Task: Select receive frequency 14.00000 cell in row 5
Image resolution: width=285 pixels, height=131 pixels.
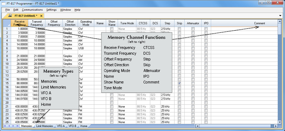Action: tap(20, 44)
